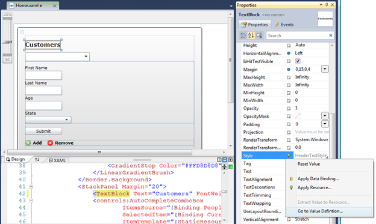The image size is (376, 224).
Task: Click the Age text box
Action: [x=43, y=106]
